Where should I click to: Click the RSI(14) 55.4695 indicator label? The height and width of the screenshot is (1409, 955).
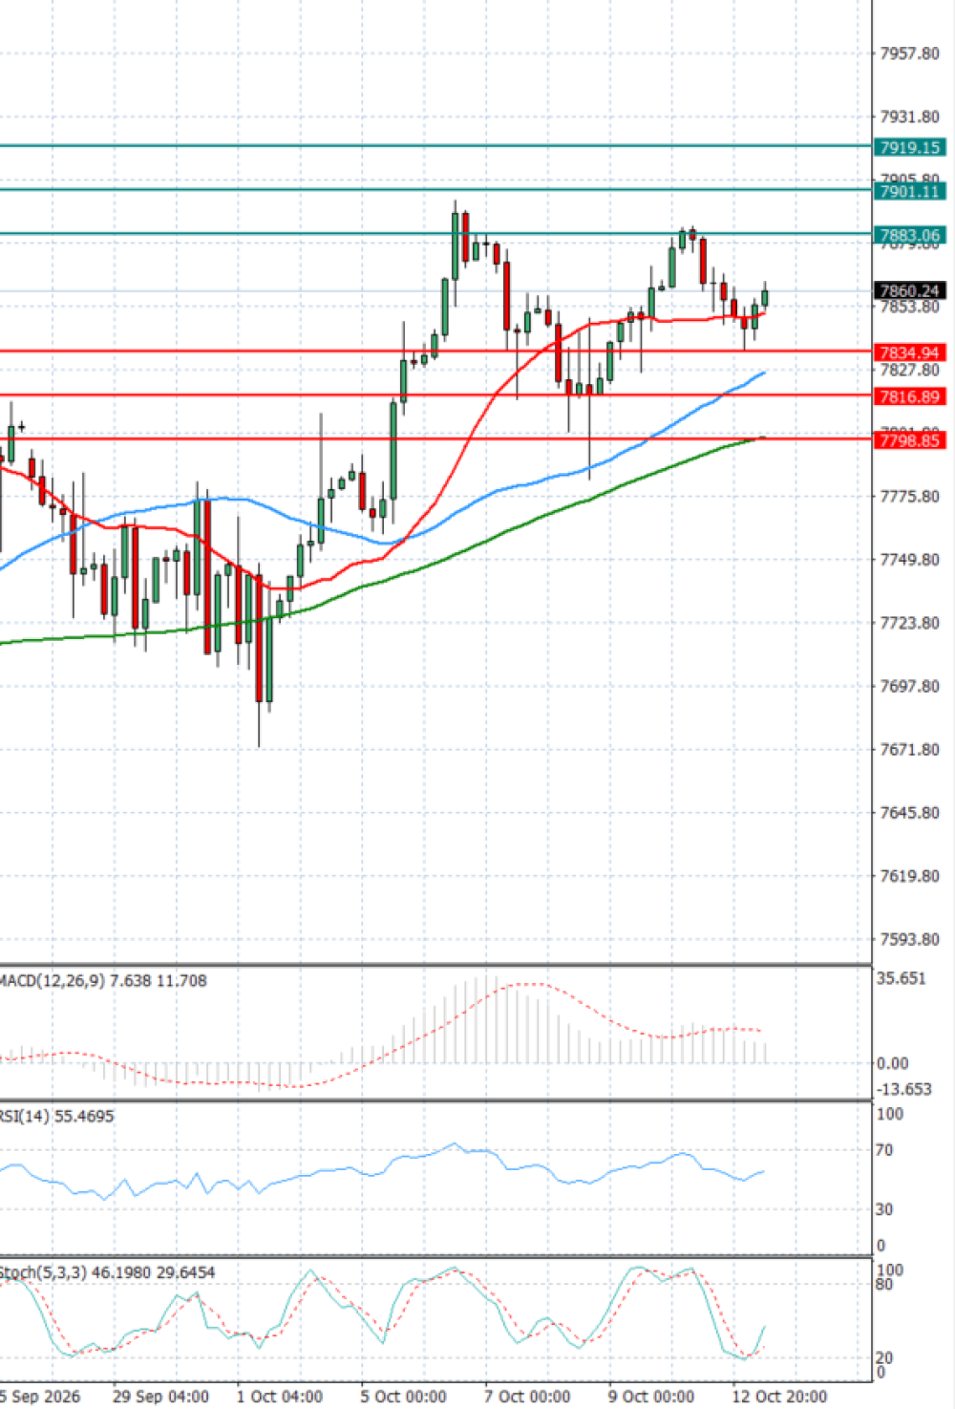[x=56, y=1117]
